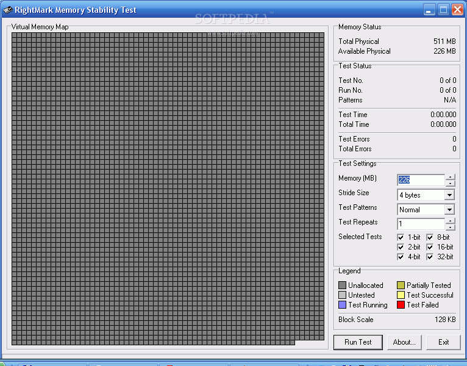This screenshot has height=366, width=467.
Task: Click the '226 MB' available physical value
Action: pyautogui.click(x=444, y=51)
